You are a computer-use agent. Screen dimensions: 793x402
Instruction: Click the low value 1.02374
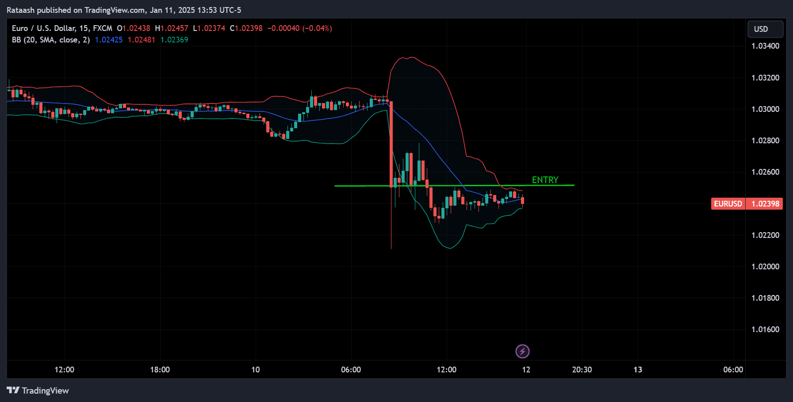[211, 28]
